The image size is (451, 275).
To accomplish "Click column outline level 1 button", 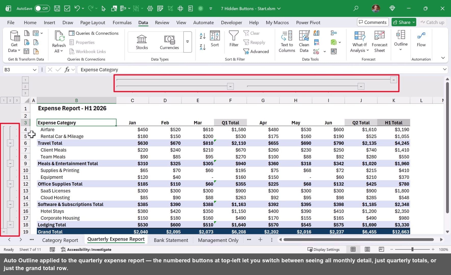I will coord(25,80).
